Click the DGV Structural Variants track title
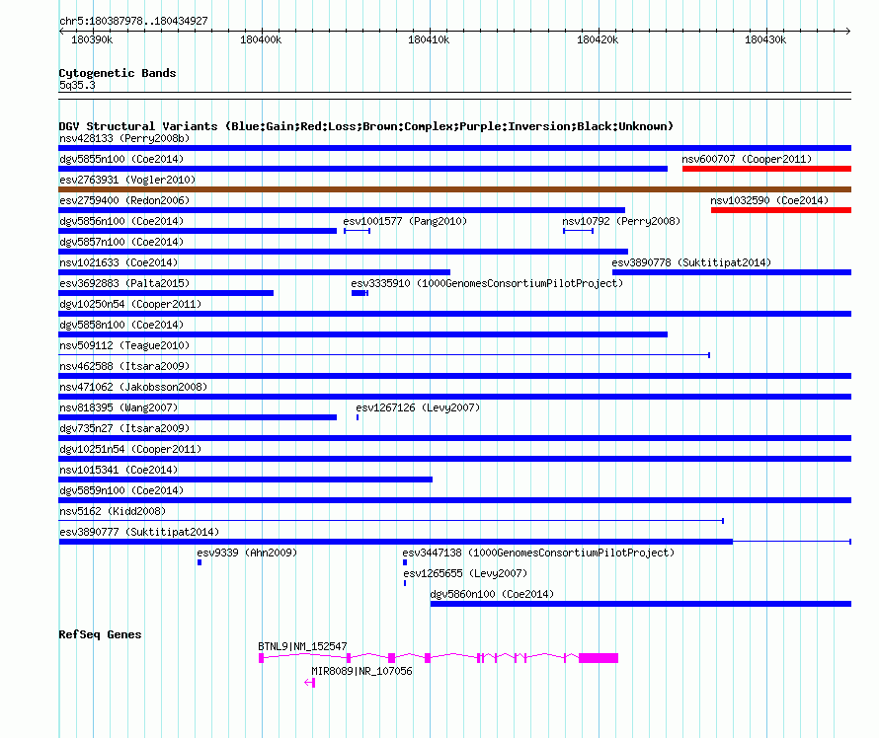The image size is (879, 738). click(x=366, y=126)
